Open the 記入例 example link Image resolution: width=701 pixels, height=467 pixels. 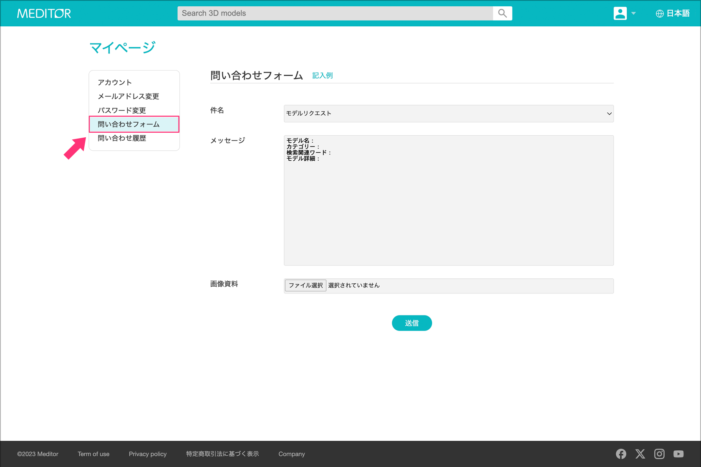pyautogui.click(x=323, y=76)
